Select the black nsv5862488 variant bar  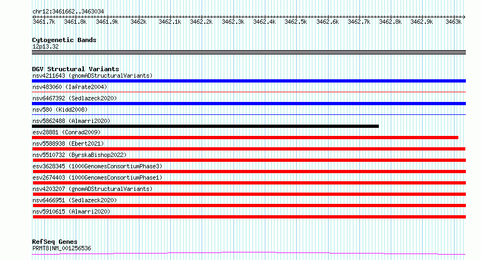(x=205, y=126)
